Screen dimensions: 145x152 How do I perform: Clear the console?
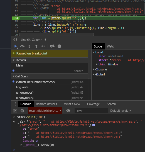22,111
